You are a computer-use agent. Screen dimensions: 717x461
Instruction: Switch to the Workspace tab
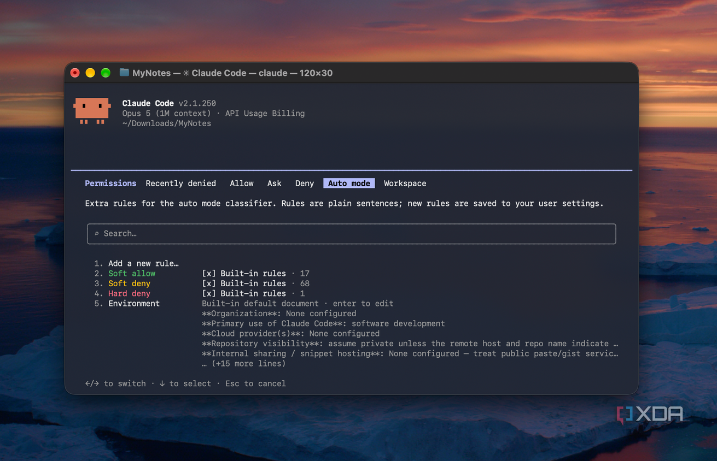tap(405, 184)
